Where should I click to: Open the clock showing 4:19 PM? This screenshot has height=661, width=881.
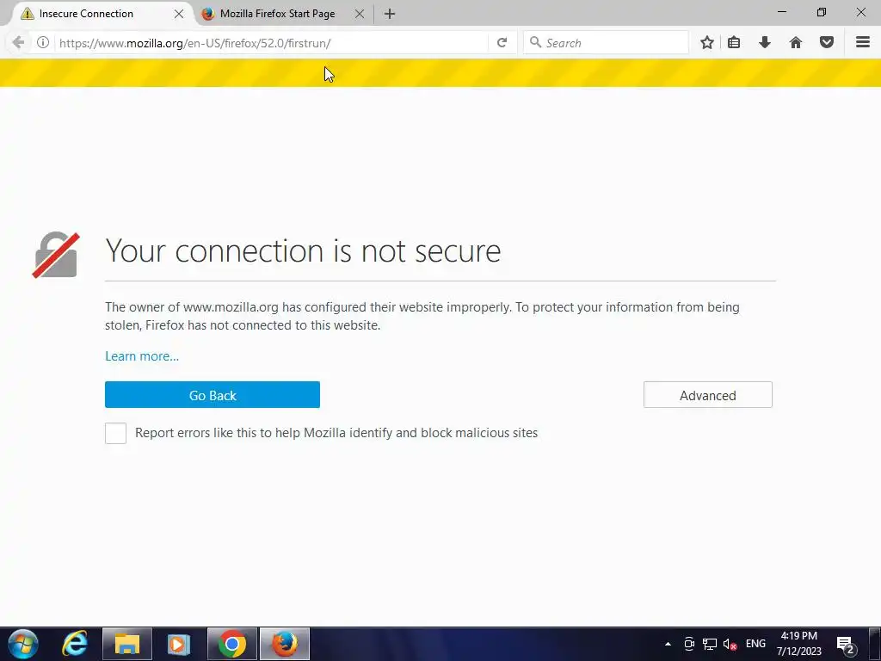(x=799, y=644)
